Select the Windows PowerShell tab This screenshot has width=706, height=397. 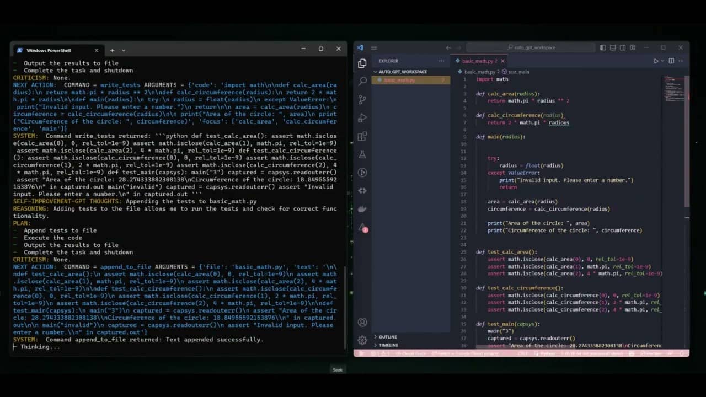[x=58, y=50]
